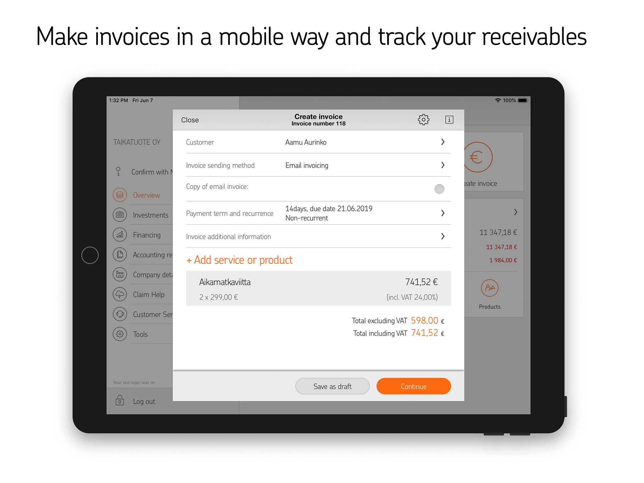Open invoice info panel icon
Image resolution: width=644 pixels, height=483 pixels.
(448, 120)
